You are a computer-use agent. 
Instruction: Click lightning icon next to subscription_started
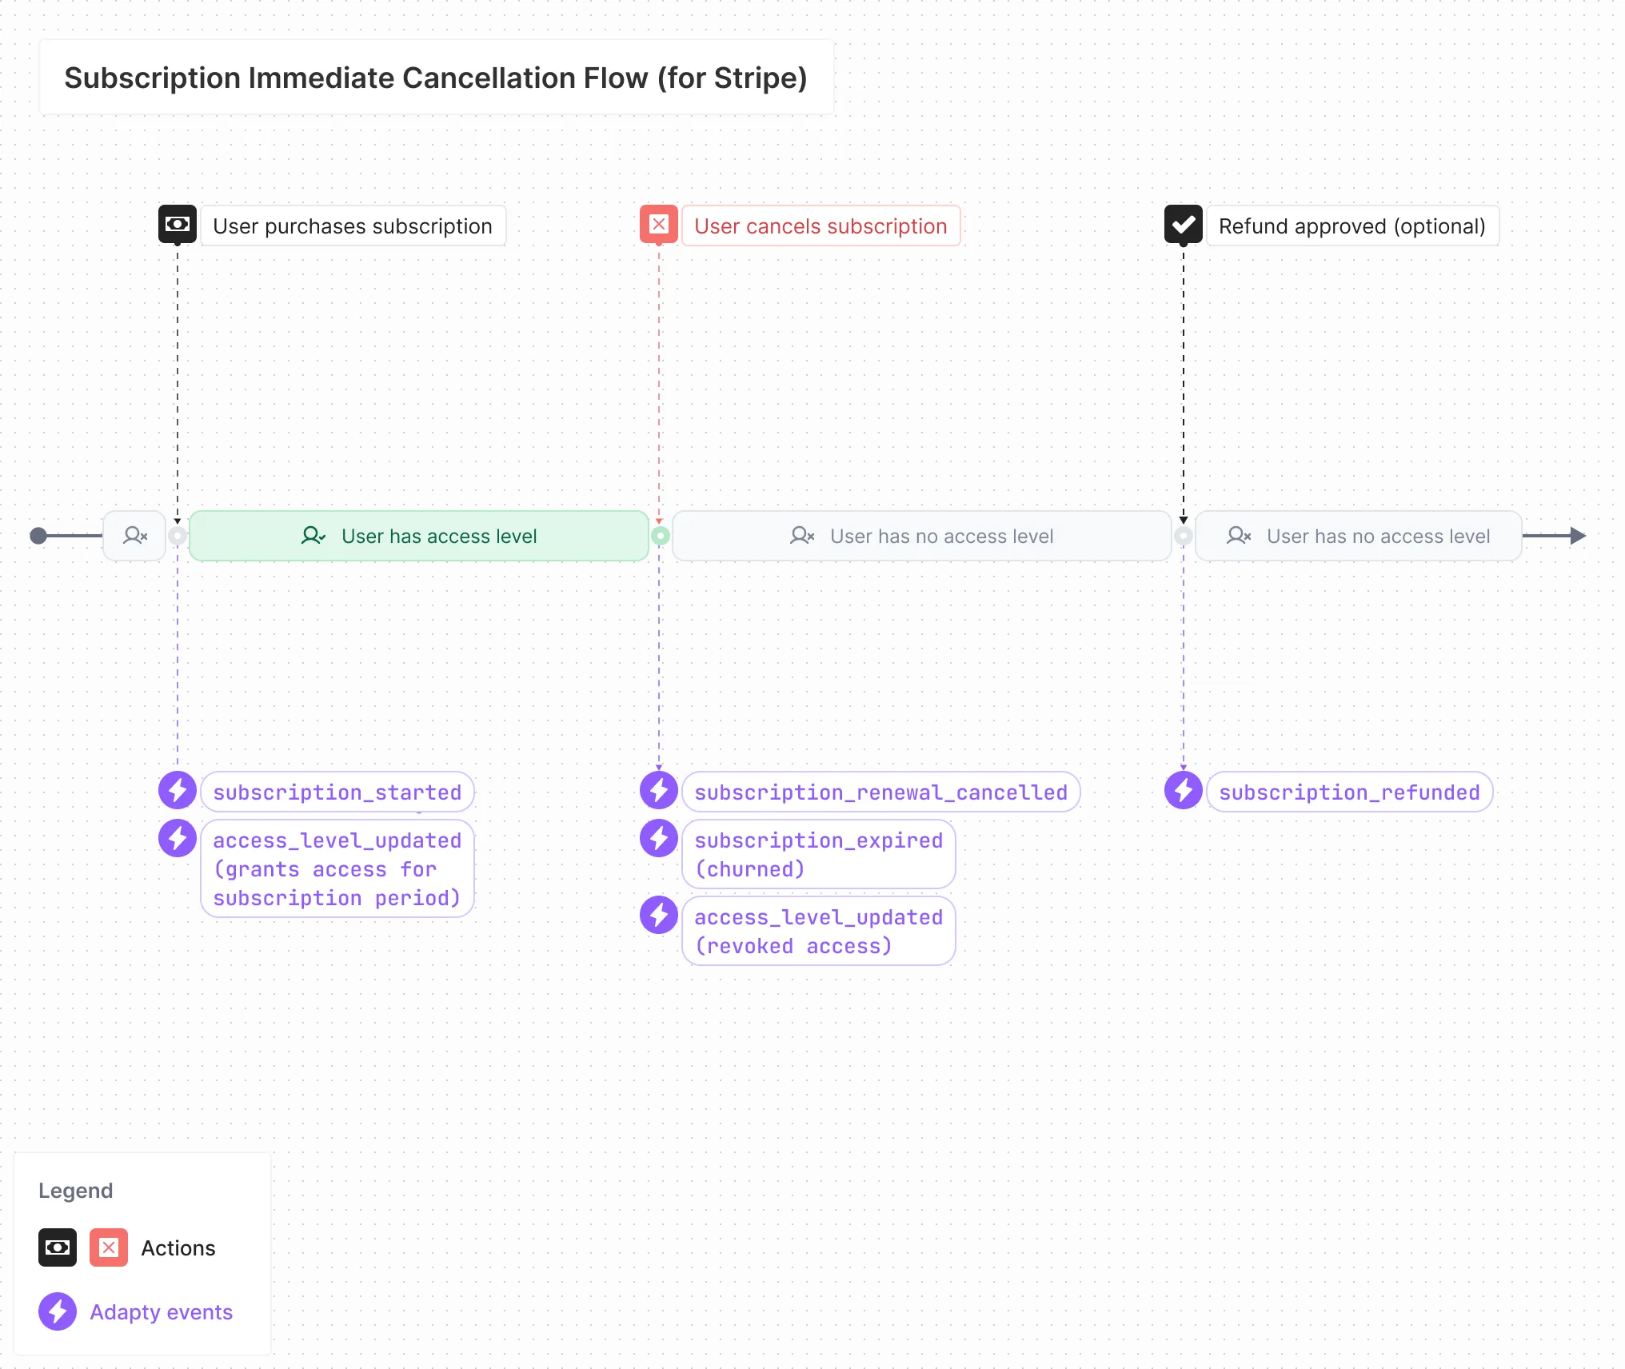pyautogui.click(x=178, y=791)
